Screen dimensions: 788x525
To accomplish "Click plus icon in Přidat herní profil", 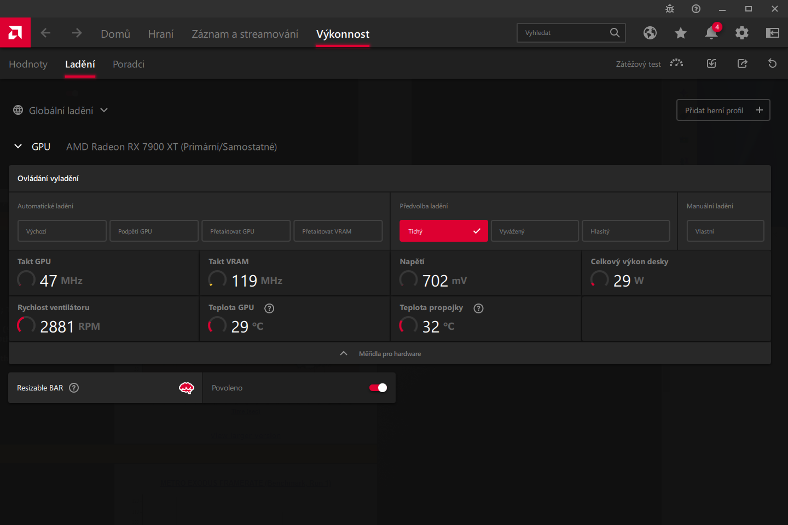I will pyautogui.click(x=760, y=110).
